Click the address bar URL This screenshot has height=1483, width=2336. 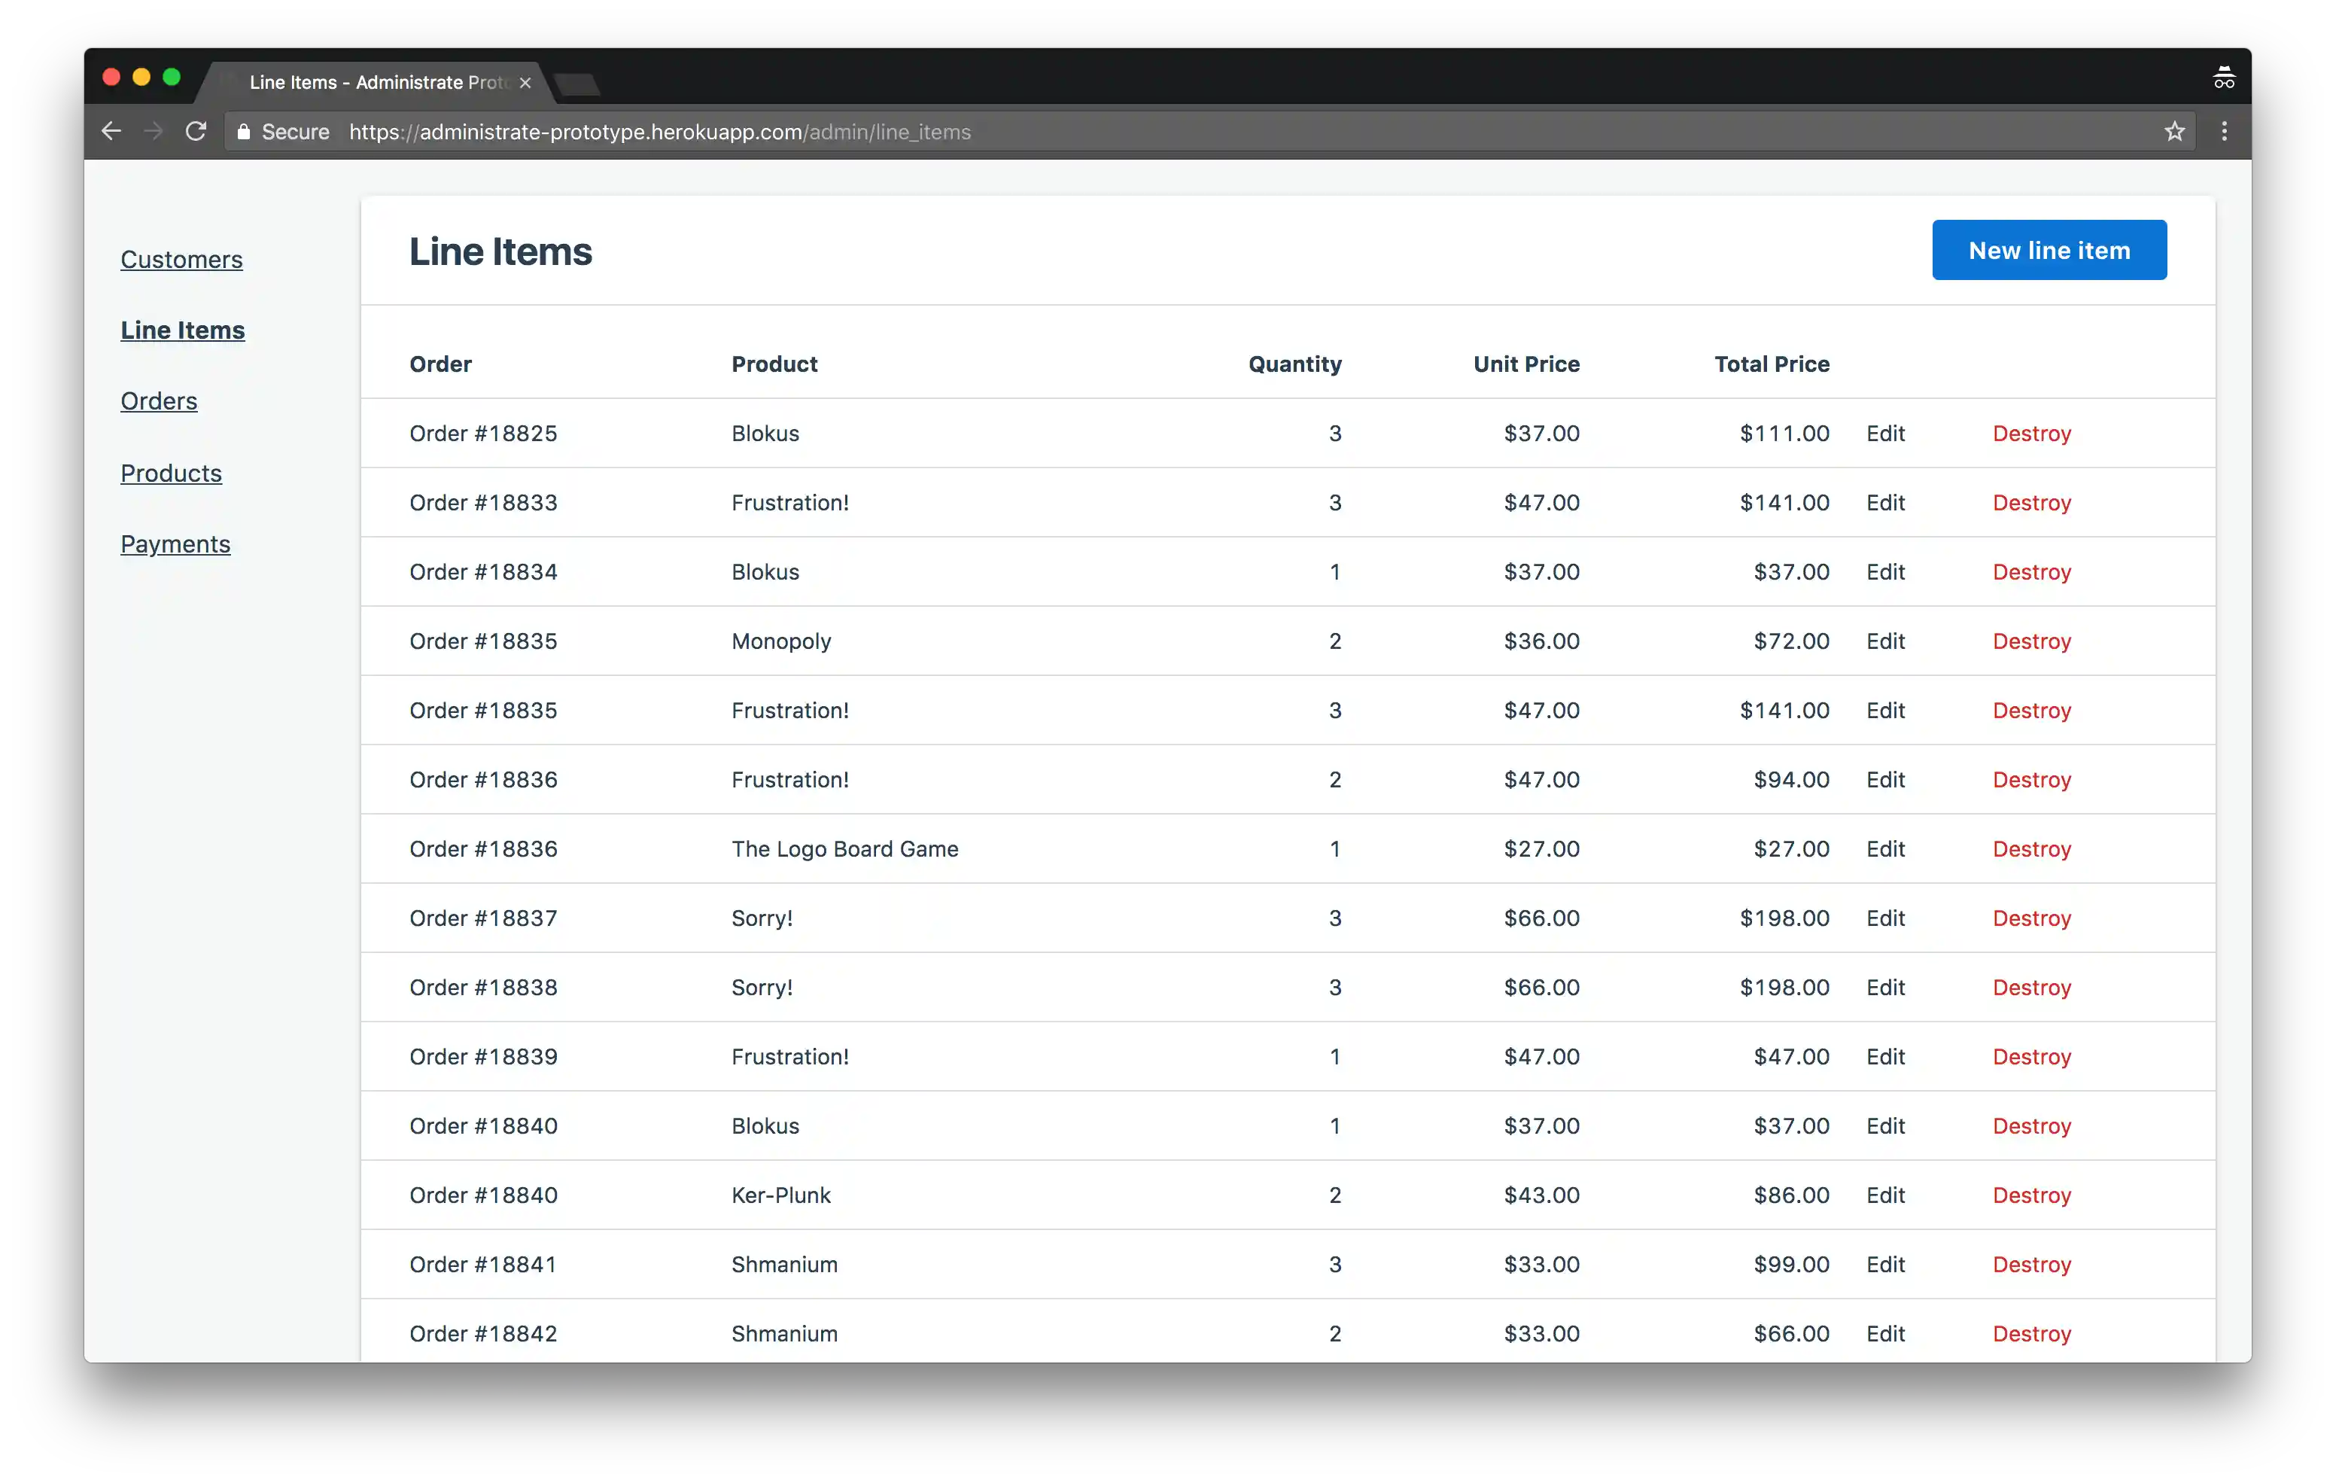[660, 132]
